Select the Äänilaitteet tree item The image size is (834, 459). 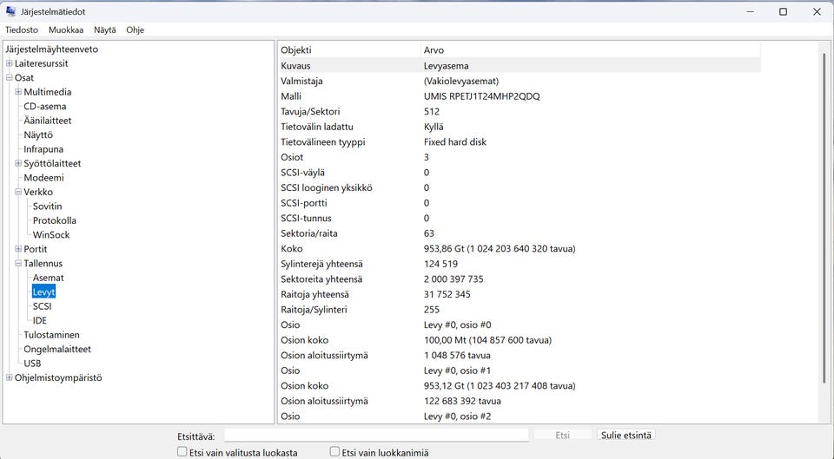click(47, 121)
